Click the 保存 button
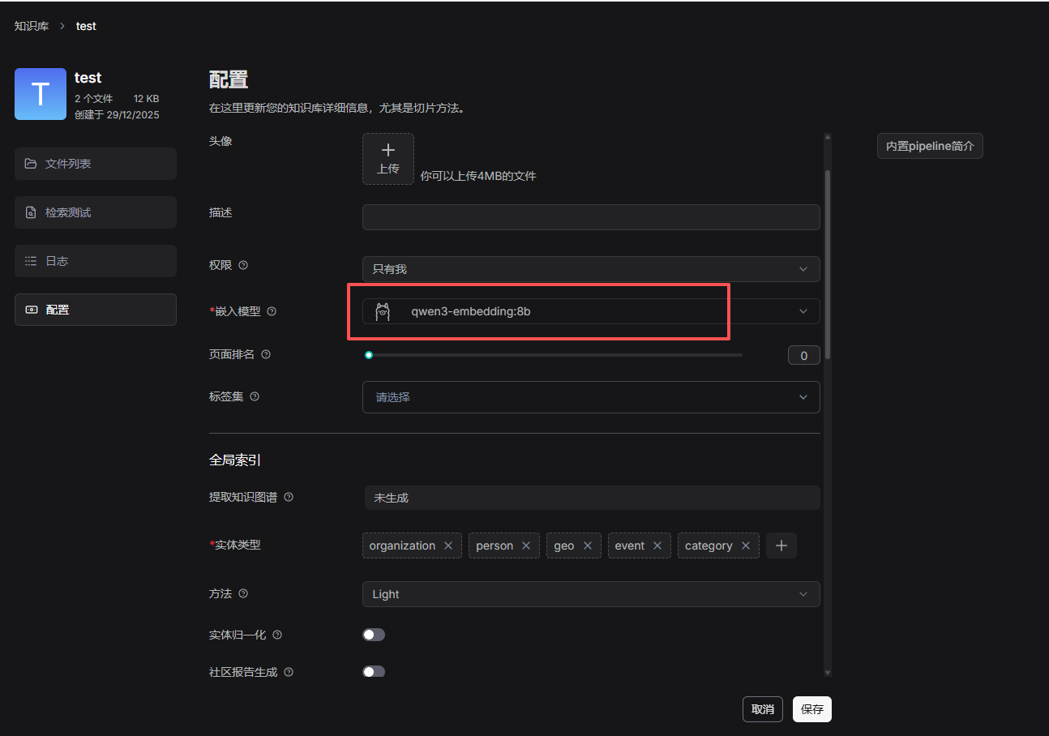 tap(811, 709)
